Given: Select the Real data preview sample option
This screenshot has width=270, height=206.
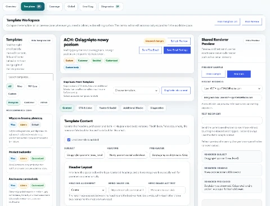Looking at the screenshot, I should (239, 74).
